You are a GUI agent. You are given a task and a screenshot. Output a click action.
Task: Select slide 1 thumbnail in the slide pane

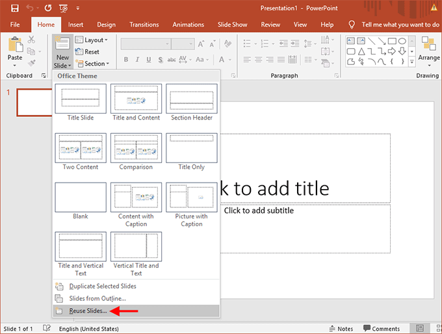(34, 102)
